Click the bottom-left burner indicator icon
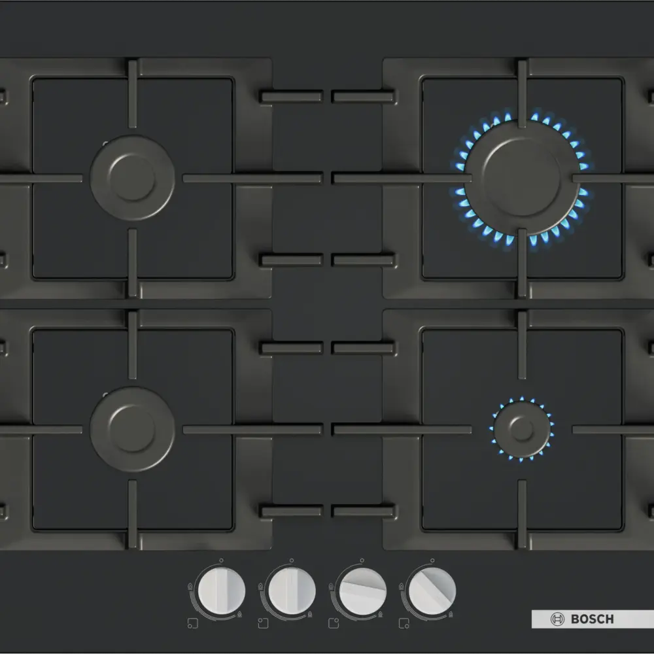Viewport: 654px width, 654px height. coord(193,623)
